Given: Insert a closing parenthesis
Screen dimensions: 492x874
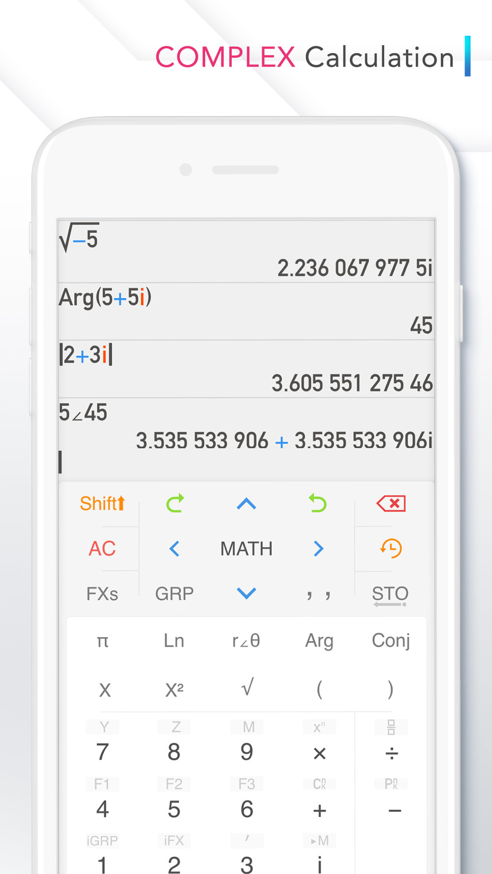Looking at the screenshot, I should coord(391,689).
